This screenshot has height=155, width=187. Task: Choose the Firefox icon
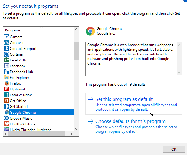click(7, 83)
